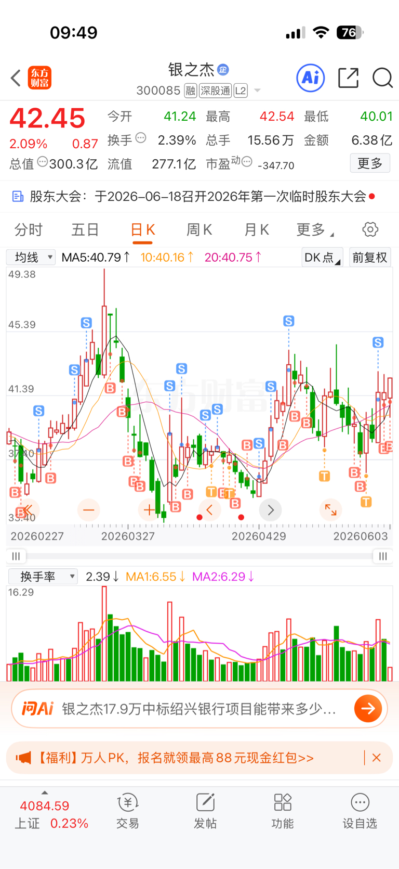The width and height of the screenshot is (399, 869).
Task: Open the 更多 chart period menu
Action: pyautogui.click(x=315, y=229)
